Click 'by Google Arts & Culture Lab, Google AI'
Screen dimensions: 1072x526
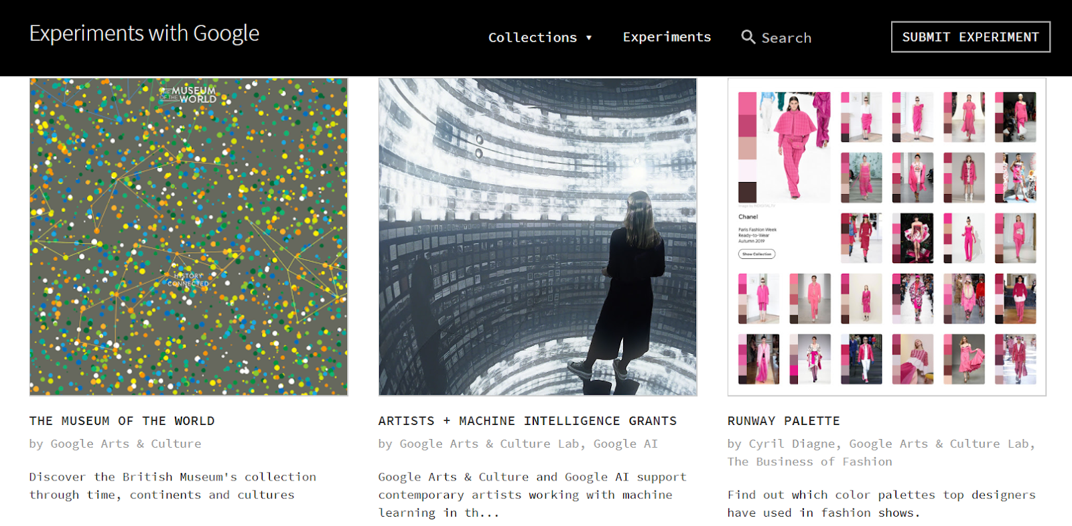(518, 444)
